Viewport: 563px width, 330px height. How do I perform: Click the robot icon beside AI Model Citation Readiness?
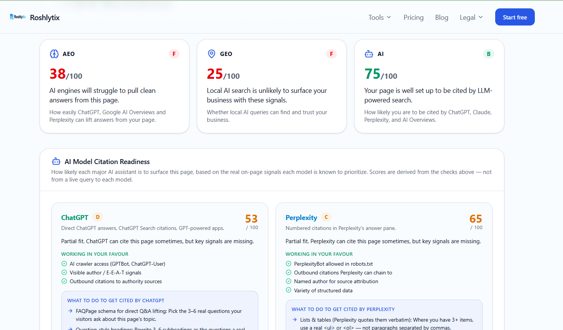pyautogui.click(x=56, y=161)
